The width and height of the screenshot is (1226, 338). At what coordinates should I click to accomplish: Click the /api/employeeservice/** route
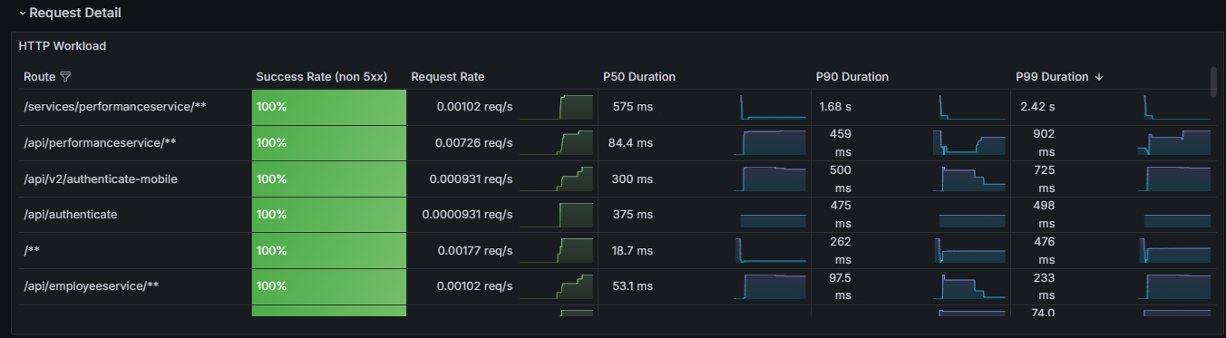(92, 286)
